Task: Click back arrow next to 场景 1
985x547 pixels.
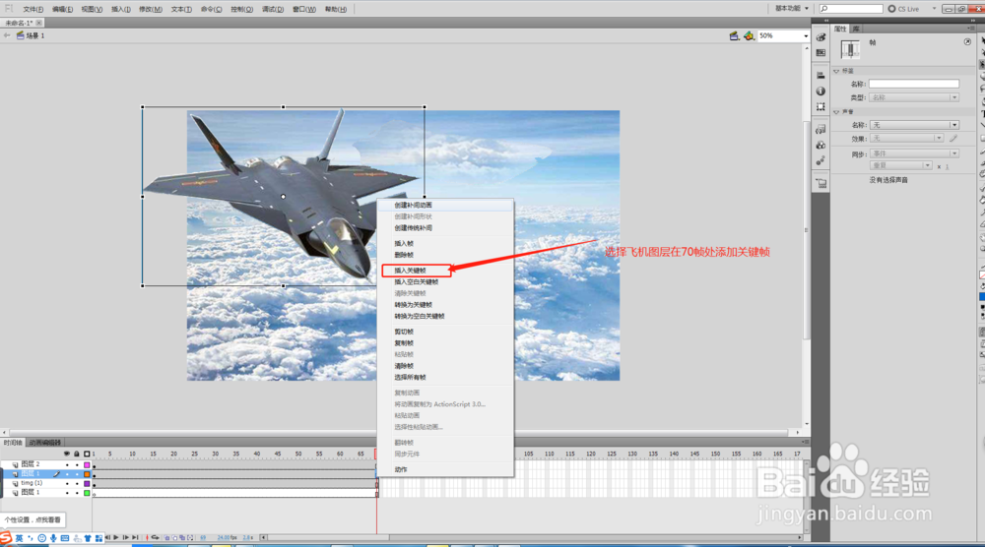Action: [x=7, y=35]
